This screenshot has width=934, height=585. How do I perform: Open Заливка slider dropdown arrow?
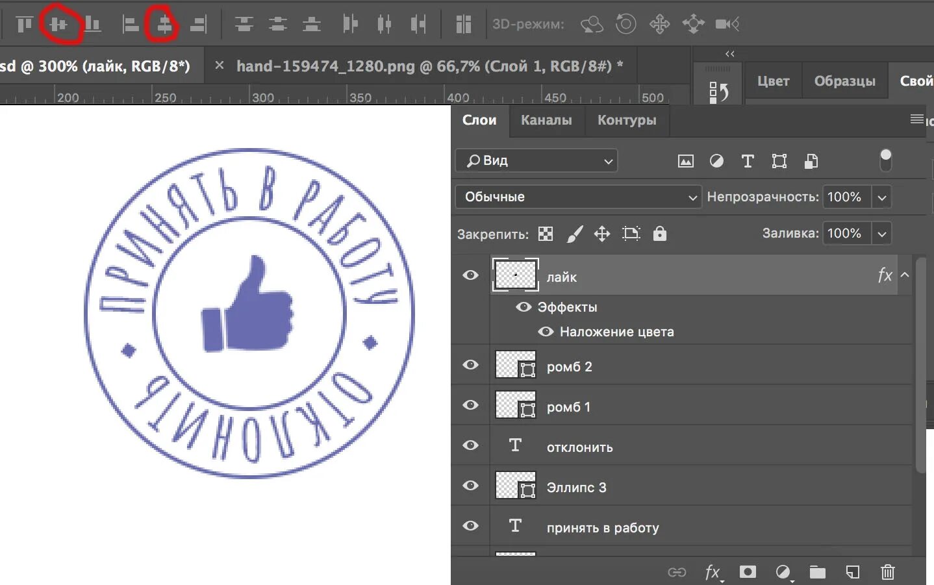pyautogui.click(x=882, y=234)
